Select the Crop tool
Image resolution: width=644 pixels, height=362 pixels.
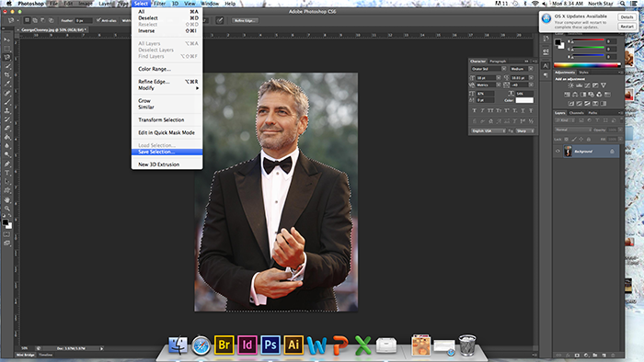point(7,75)
